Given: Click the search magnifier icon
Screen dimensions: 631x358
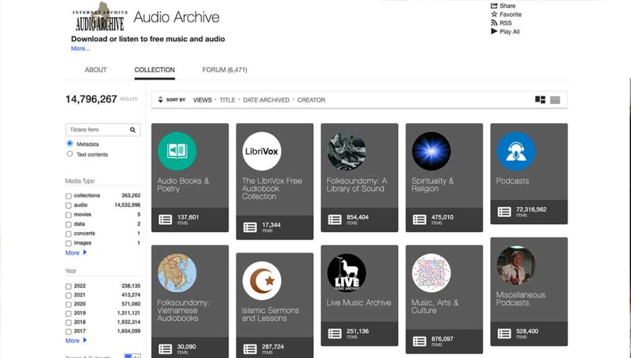Looking at the screenshot, I should click(132, 129).
